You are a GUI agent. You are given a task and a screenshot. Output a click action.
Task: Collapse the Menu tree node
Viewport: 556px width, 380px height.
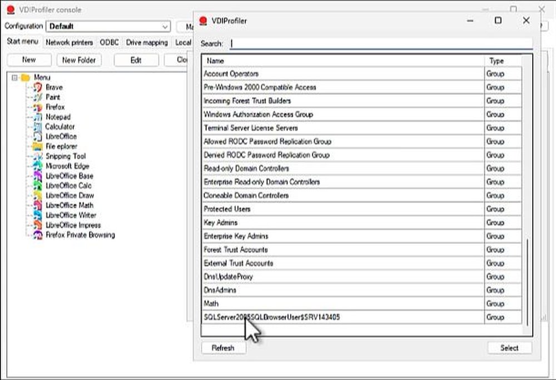14,77
